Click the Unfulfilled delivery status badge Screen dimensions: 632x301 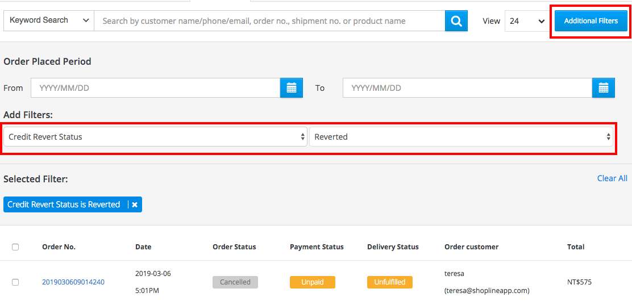[390, 282]
